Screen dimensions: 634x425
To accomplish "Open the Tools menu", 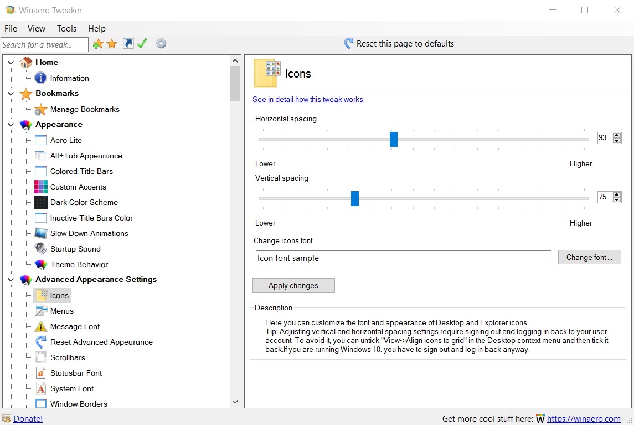I will tap(66, 29).
